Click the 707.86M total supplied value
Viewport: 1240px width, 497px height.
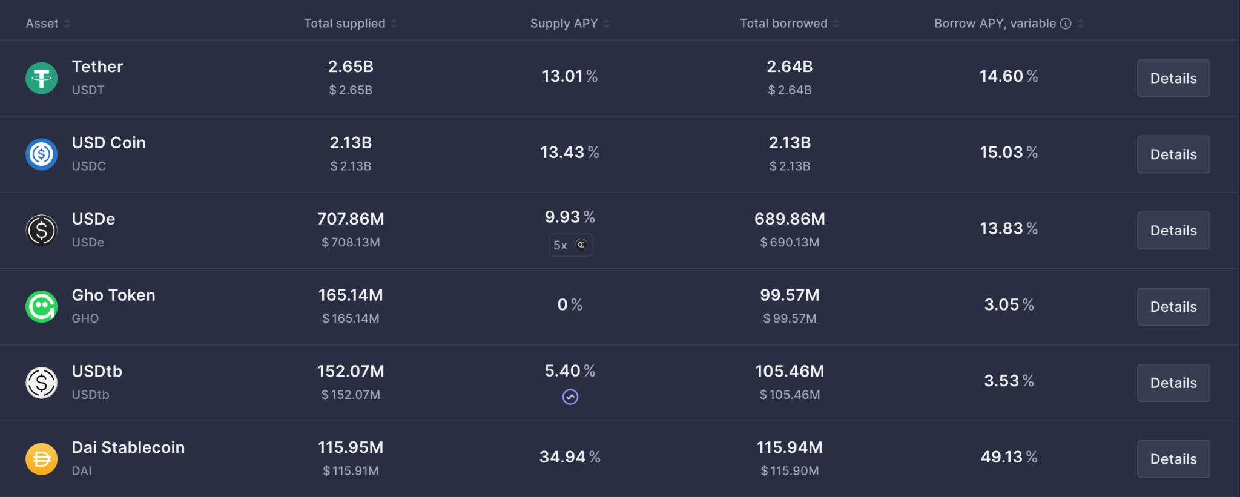(351, 219)
